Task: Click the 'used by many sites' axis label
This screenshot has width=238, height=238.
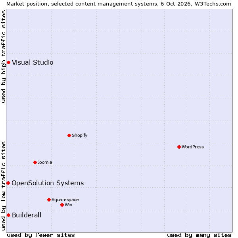Action: [199, 235]
